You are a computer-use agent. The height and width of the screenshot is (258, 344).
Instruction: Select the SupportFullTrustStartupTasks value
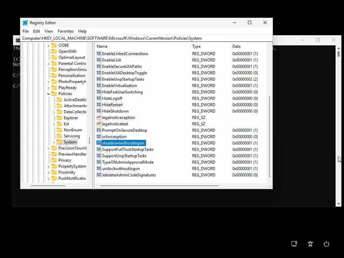click(128, 149)
